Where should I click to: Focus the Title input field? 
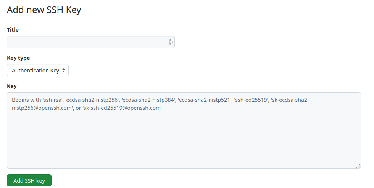pyautogui.click(x=87, y=42)
